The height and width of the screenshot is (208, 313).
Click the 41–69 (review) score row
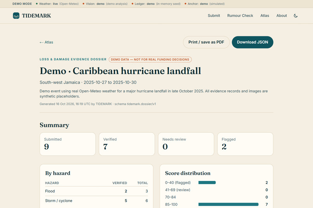[216, 190]
